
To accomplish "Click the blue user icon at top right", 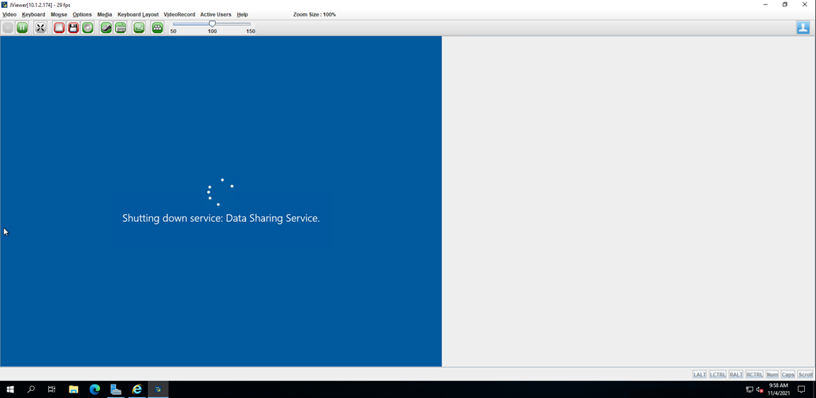I will click(803, 28).
